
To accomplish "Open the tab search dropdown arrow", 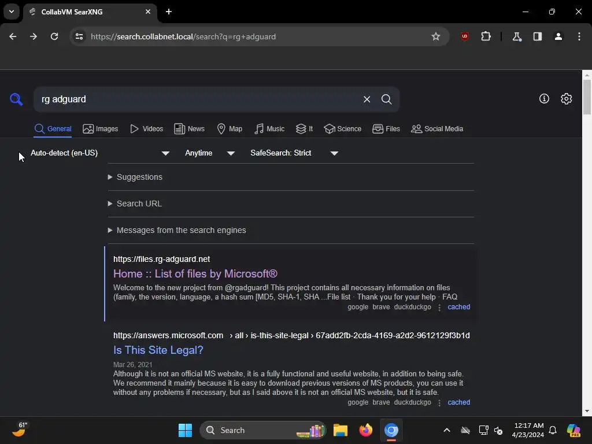I will pyautogui.click(x=12, y=12).
